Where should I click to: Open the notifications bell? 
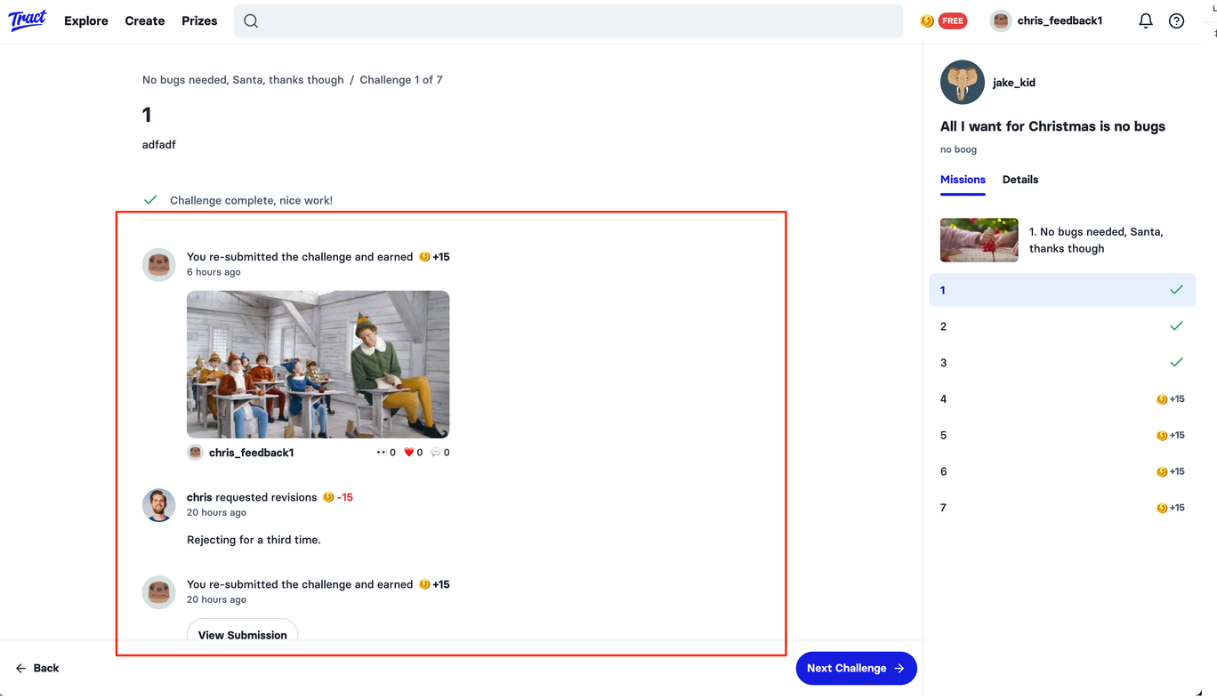1146,20
